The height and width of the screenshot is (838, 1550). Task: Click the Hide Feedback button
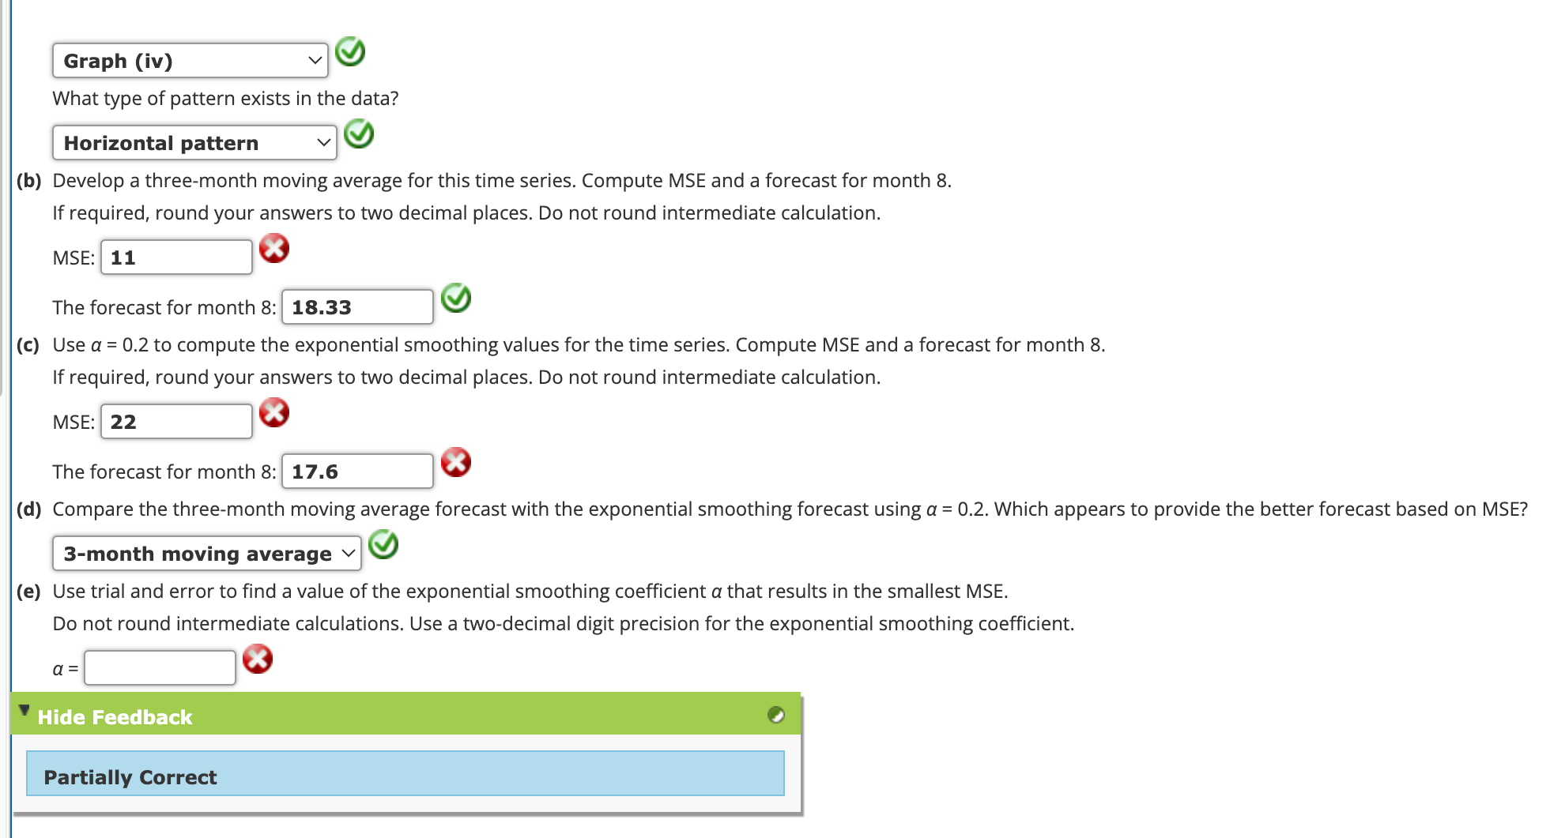click(115, 716)
